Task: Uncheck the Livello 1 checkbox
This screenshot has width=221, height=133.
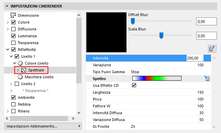Action: (17, 56)
